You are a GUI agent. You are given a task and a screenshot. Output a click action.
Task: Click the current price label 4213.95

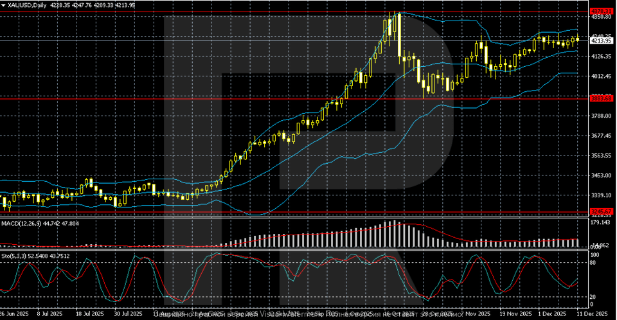coord(601,40)
